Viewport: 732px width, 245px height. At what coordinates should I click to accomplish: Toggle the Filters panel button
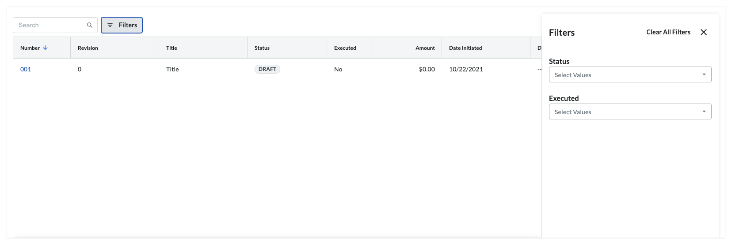pos(122,25)
